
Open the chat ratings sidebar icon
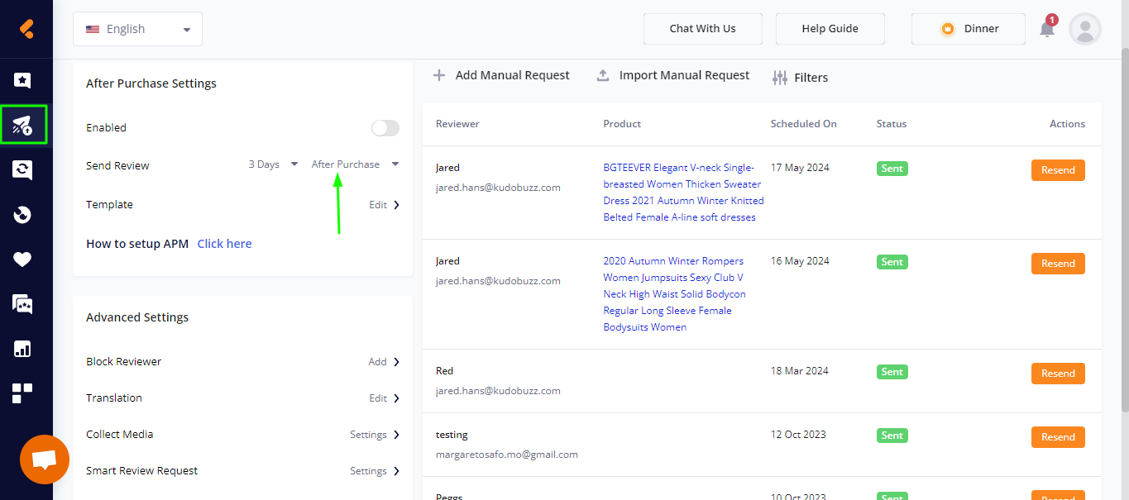click(x=22, y=304)
